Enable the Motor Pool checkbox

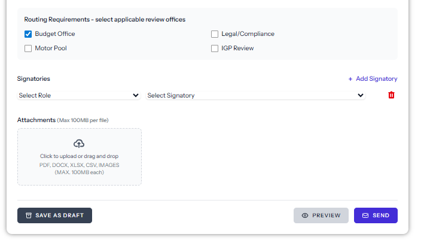click(28, 48)
